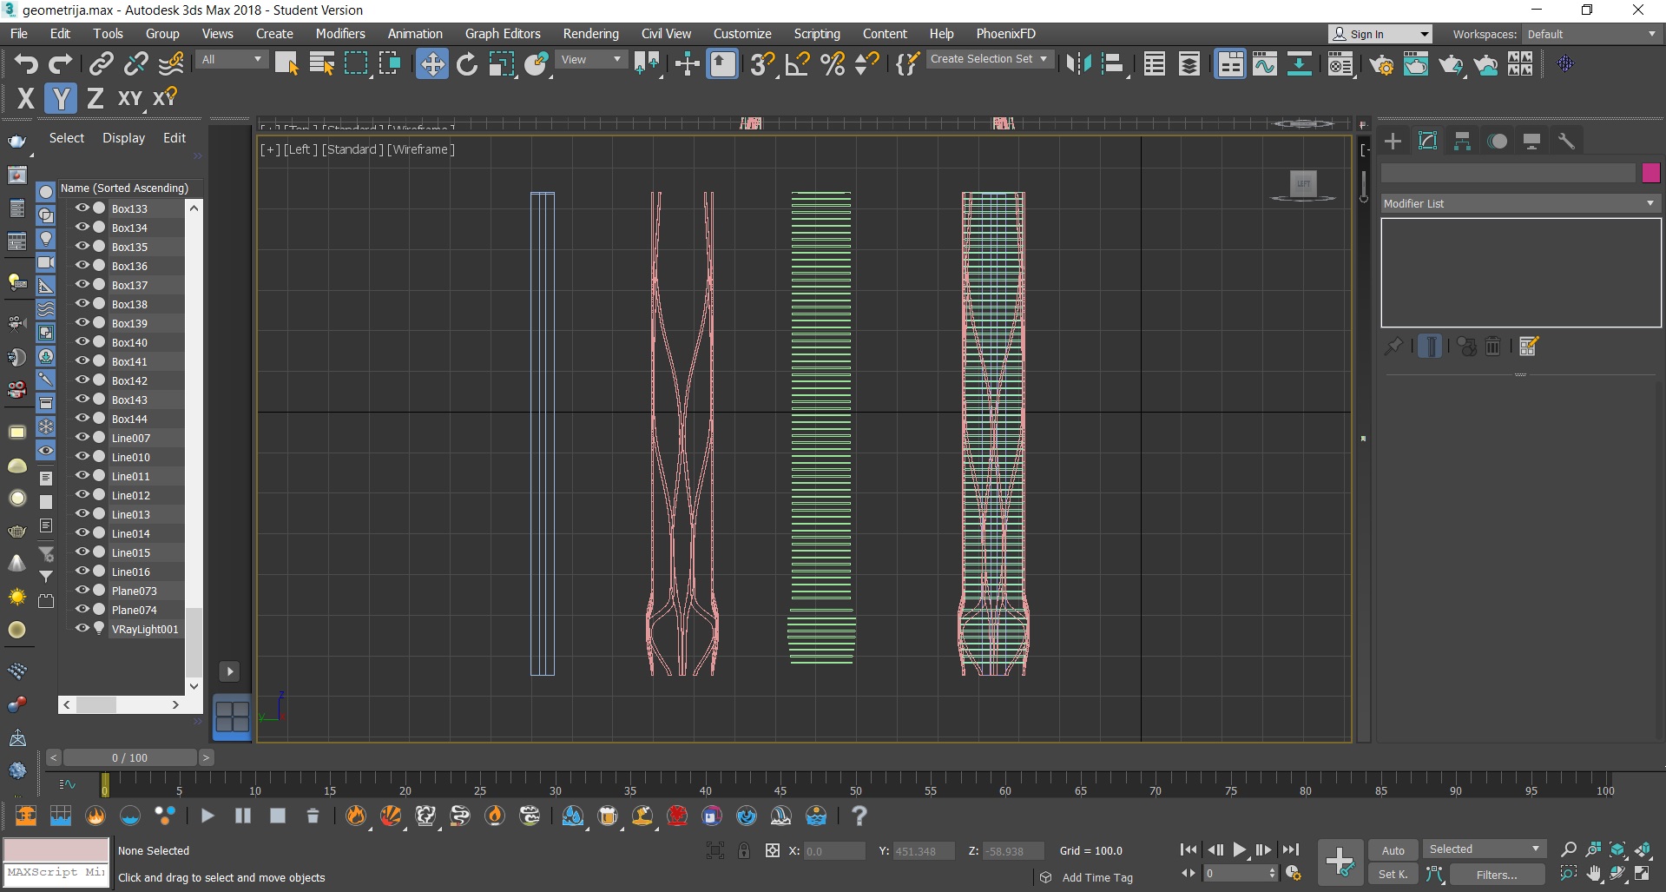Click the Play Animation button
This screenshot has width=1666, height=892.
(1240, 849)
